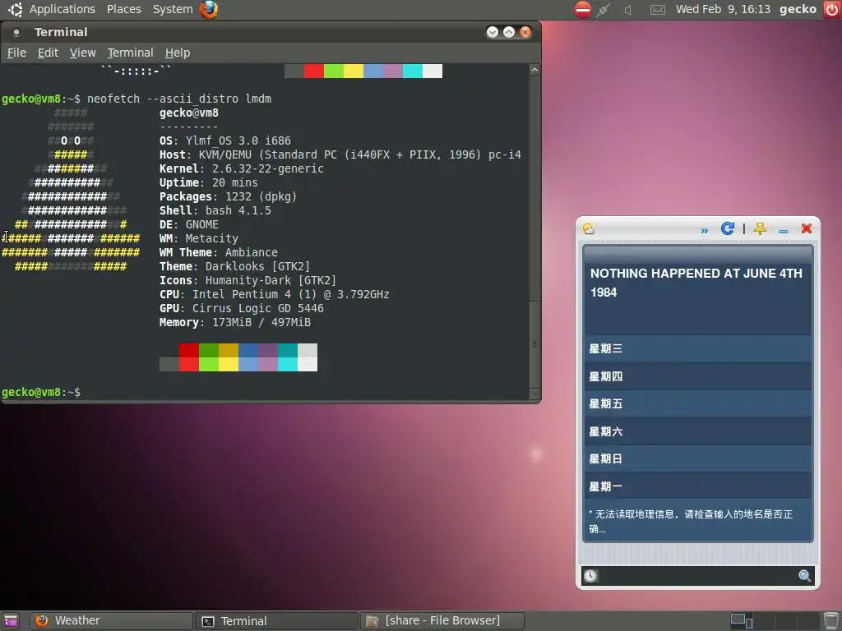Image resolution: width=842 pixels, height=631 pixels.
Task: Click the cyan swatch in neofetch palette
Action: 287,357
